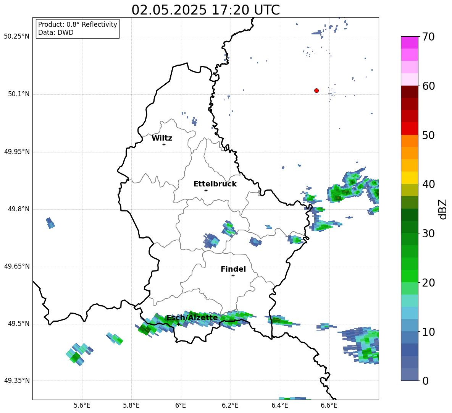Viewport: 452px width, 413px height.
Task: Click the 50.25°N latitude label
Action: (x=17, y=37)
